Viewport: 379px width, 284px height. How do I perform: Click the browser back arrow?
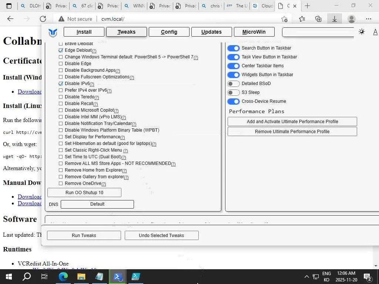click(10, 19)
